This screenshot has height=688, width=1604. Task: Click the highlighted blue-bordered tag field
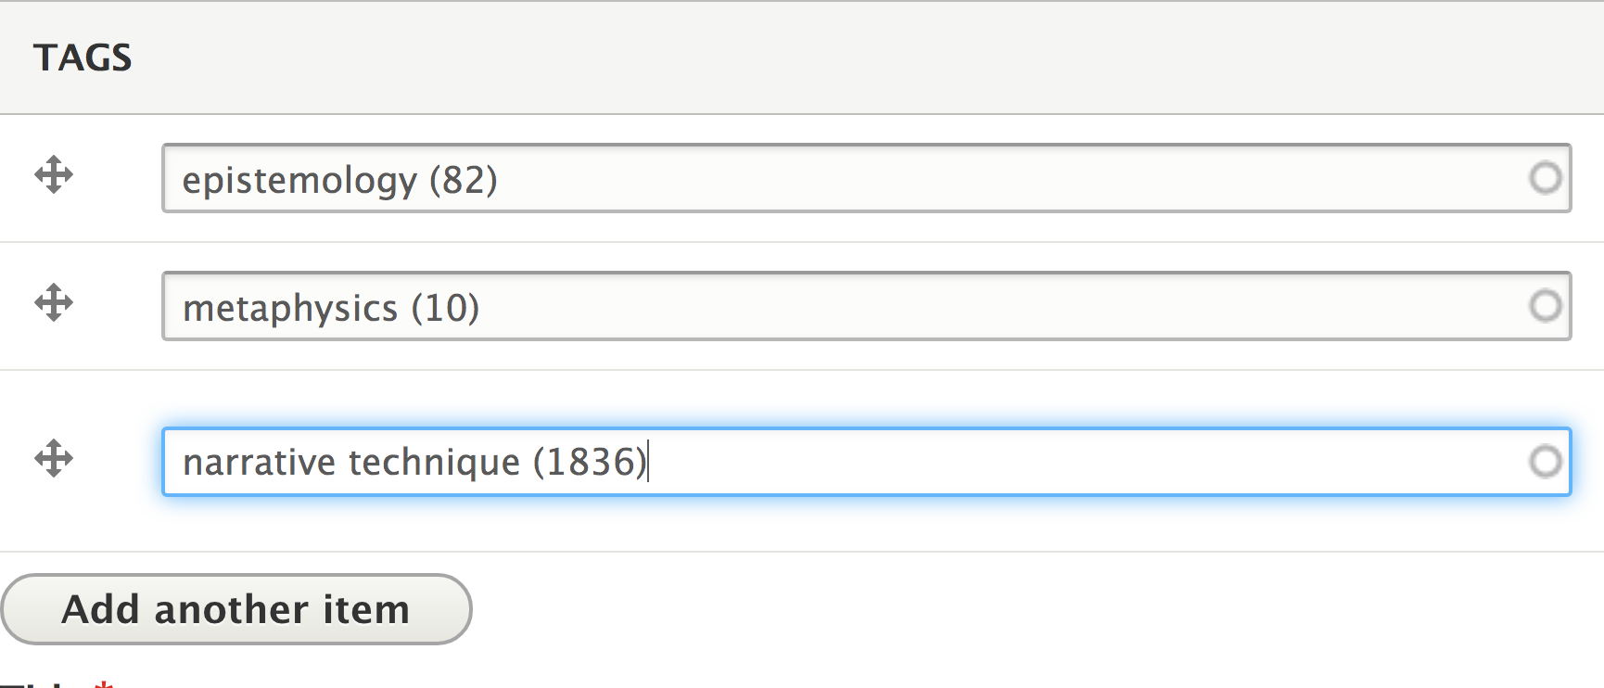click(x=834, y=462)
